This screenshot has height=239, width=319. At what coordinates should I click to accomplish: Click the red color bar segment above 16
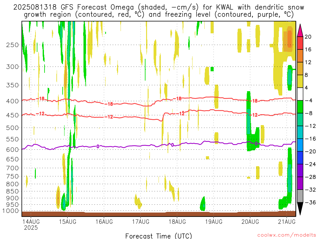(x=300, y=43)
